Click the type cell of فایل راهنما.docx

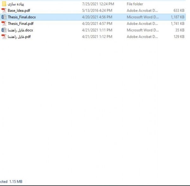(x=142, y=30)
